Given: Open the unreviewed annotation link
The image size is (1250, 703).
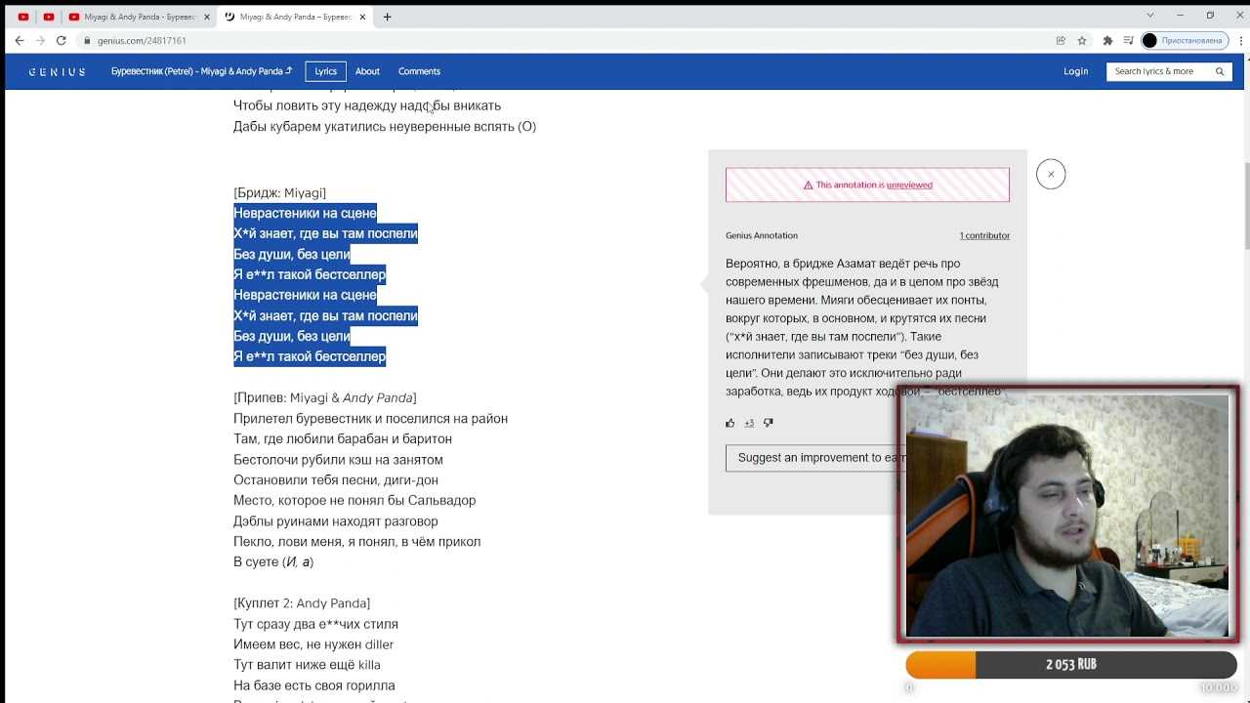Looking at the screenshot, I should tap(909, 185).
